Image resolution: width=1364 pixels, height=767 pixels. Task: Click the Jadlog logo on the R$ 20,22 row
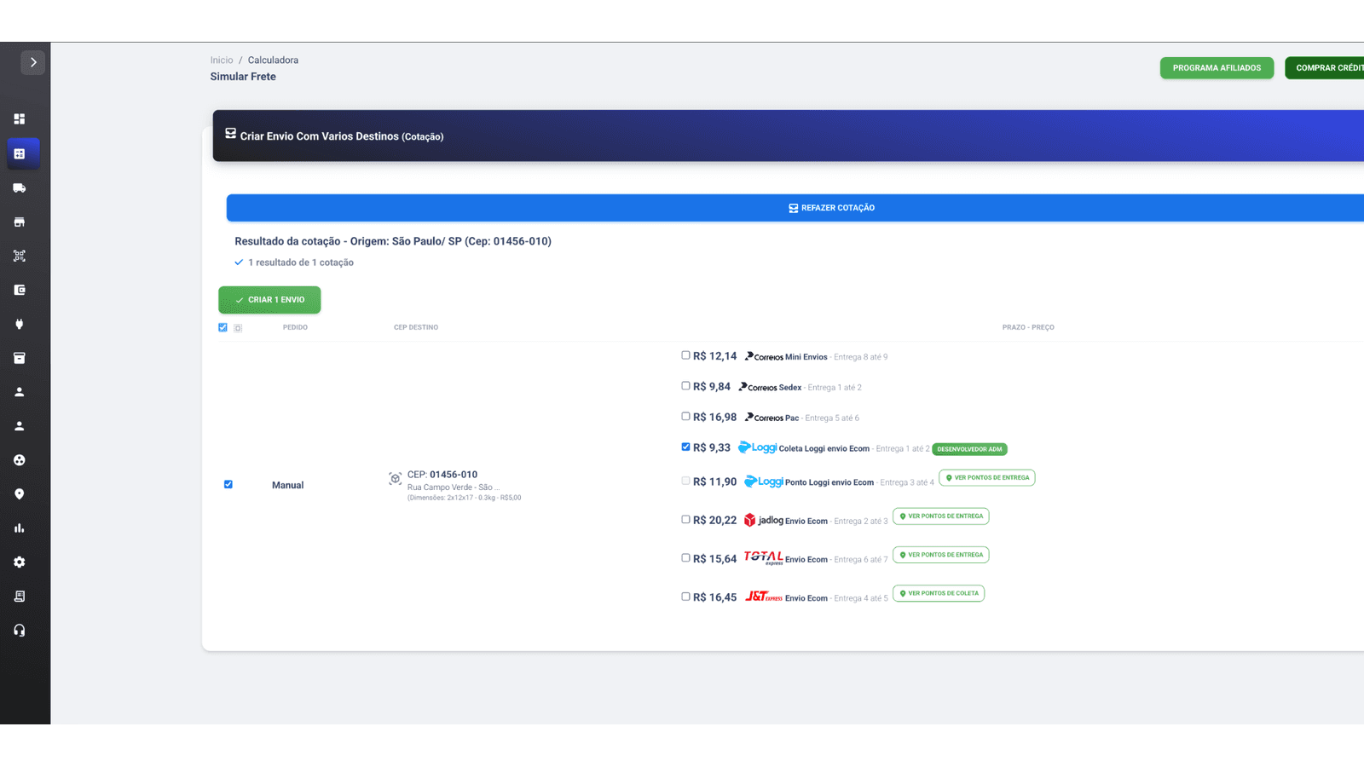(763, 520)
